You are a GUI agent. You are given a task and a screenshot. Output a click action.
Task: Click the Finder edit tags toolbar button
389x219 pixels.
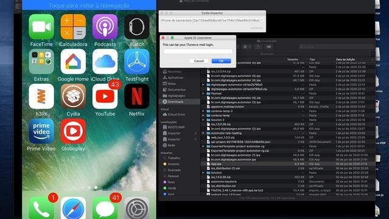point(269,47)
